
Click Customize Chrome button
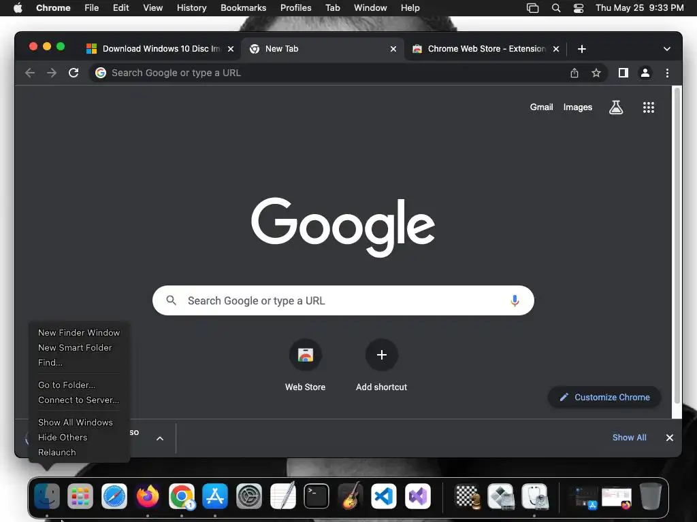(604, 397)
